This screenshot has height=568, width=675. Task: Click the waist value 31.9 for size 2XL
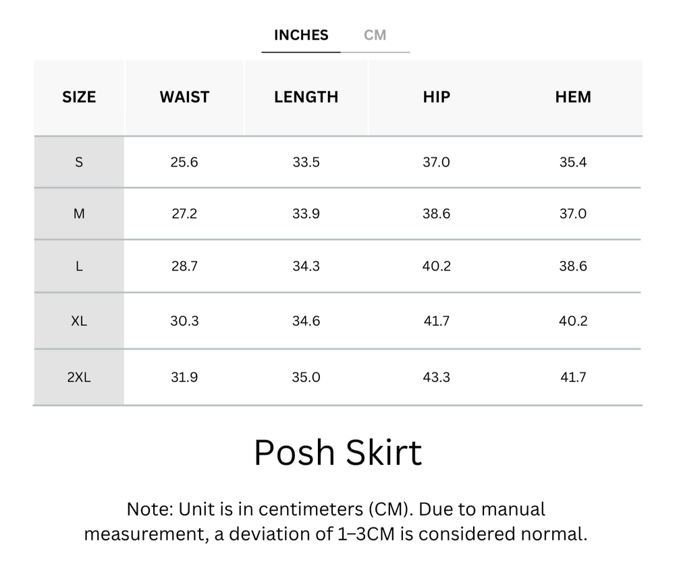point(184,377)
